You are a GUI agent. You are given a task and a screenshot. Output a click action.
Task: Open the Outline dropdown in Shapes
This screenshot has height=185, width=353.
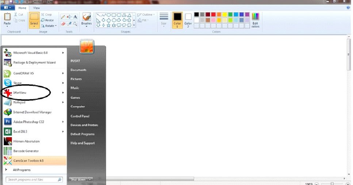pos(146,15)
